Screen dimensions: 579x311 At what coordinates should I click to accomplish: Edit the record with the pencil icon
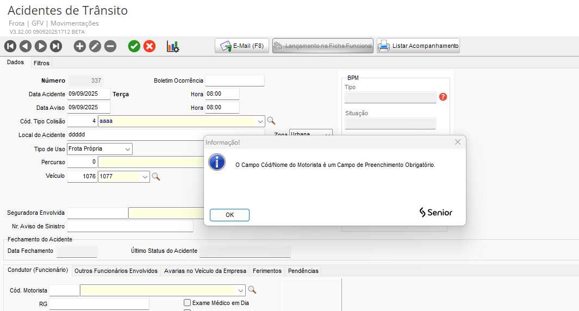[x=95, y=46]
